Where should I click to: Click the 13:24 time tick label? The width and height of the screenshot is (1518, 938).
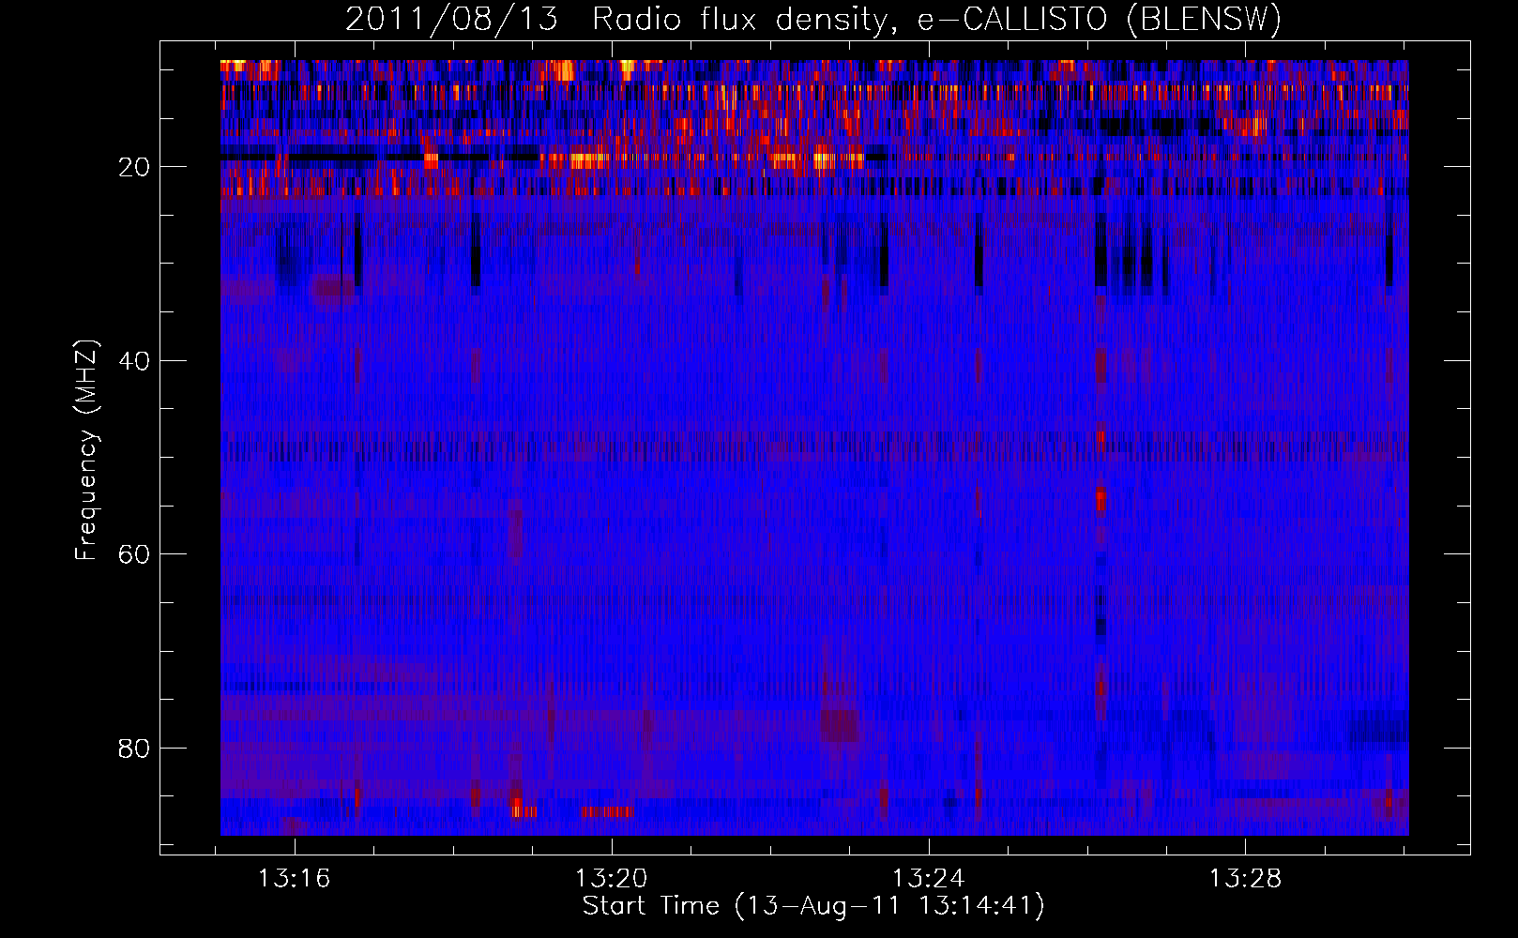(x=929, y=879)
